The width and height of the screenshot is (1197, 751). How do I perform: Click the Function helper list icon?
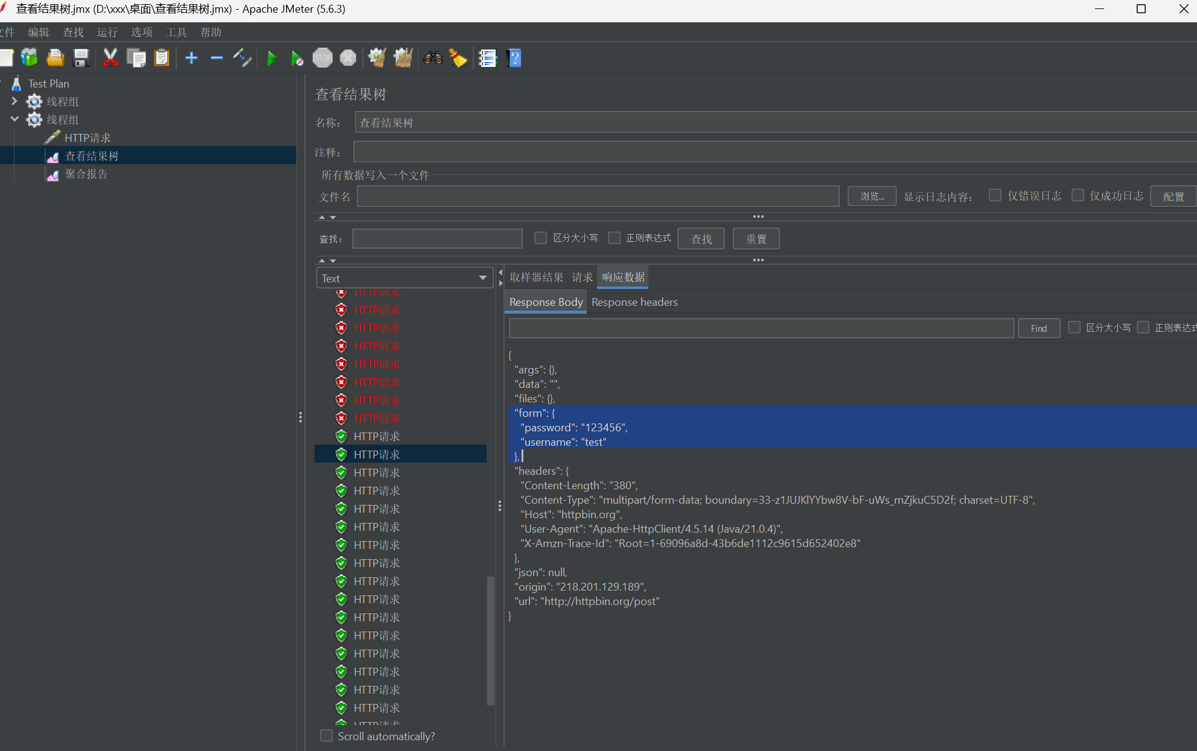(x=487, y=59)
